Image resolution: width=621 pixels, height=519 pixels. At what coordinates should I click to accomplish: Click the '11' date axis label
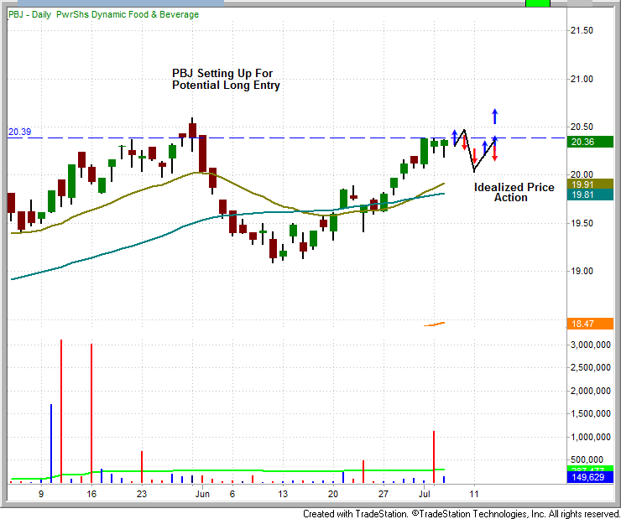tap(474, 494)
